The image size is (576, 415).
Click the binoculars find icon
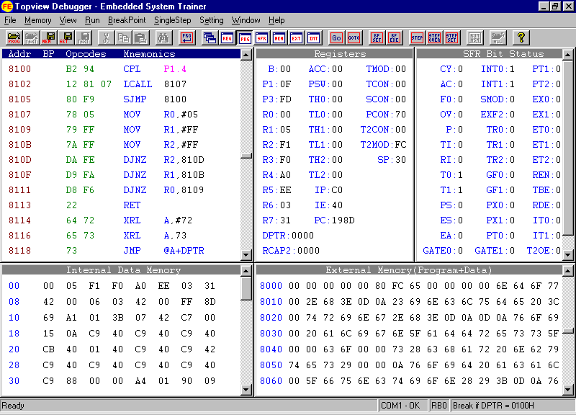(x=163, y=37)
